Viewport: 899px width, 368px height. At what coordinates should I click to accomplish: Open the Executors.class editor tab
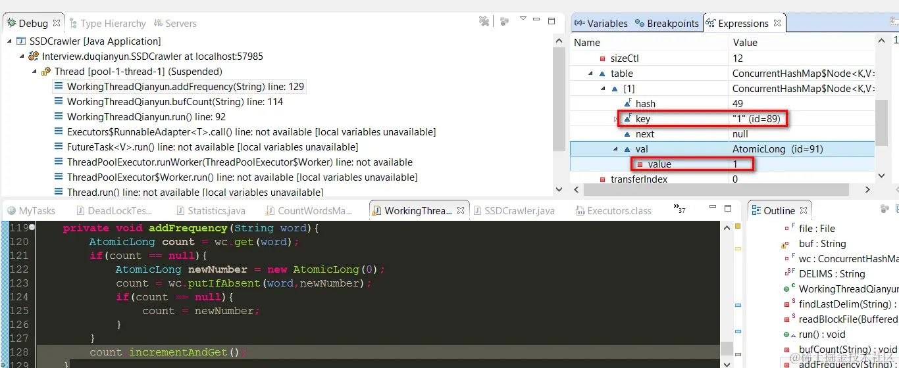613,211
